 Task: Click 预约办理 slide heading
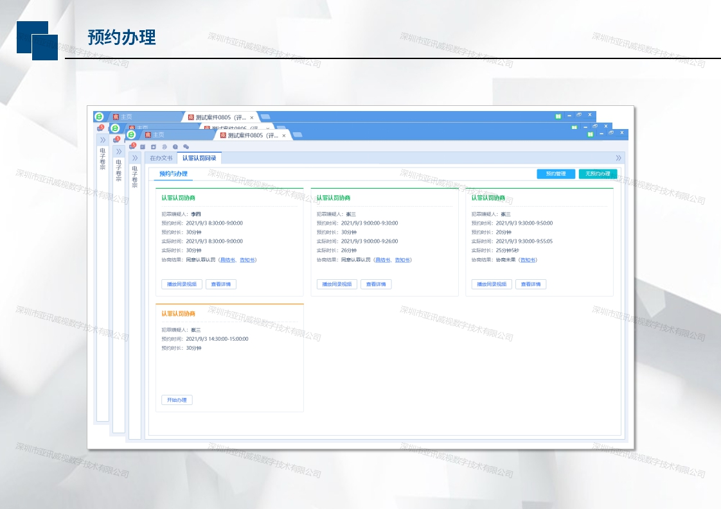pos(122,37)
